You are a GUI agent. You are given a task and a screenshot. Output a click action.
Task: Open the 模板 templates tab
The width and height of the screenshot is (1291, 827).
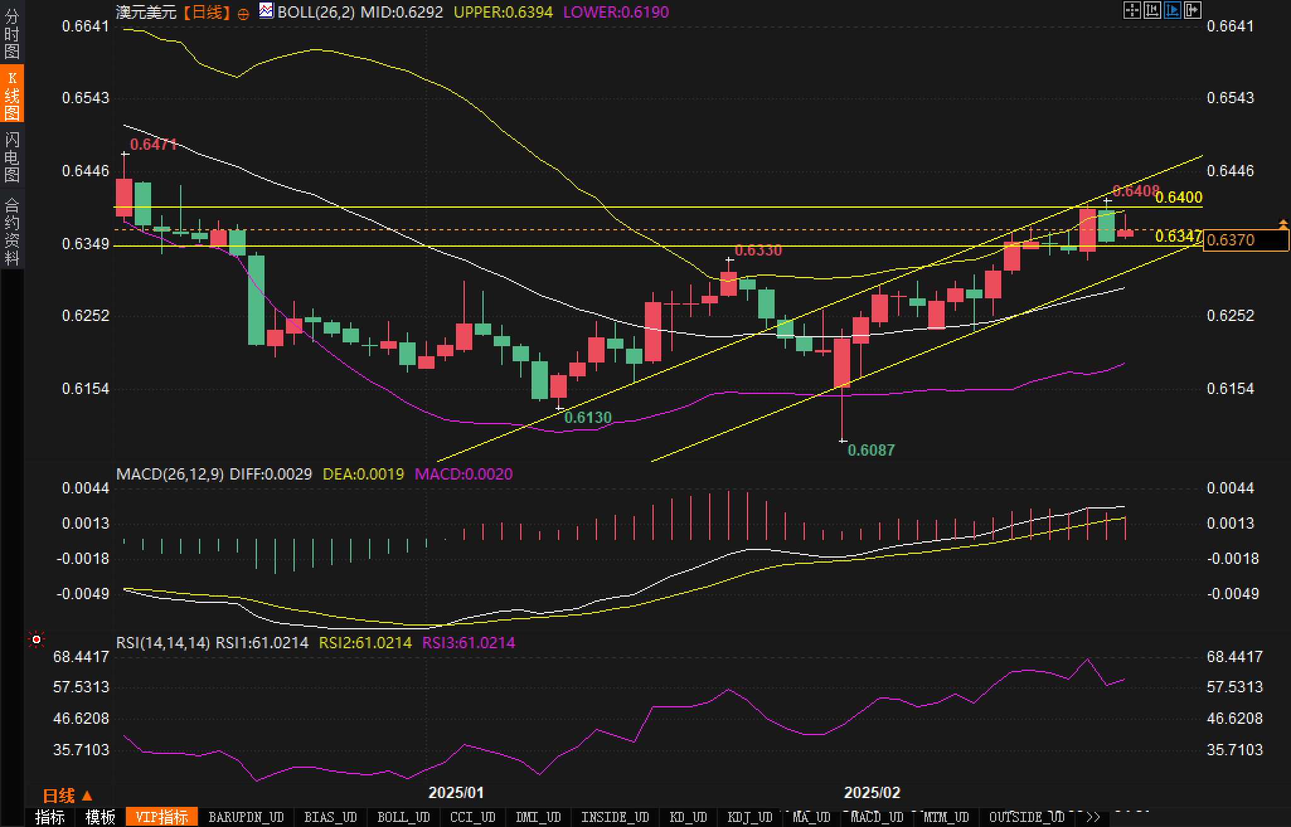coord(100,818)
